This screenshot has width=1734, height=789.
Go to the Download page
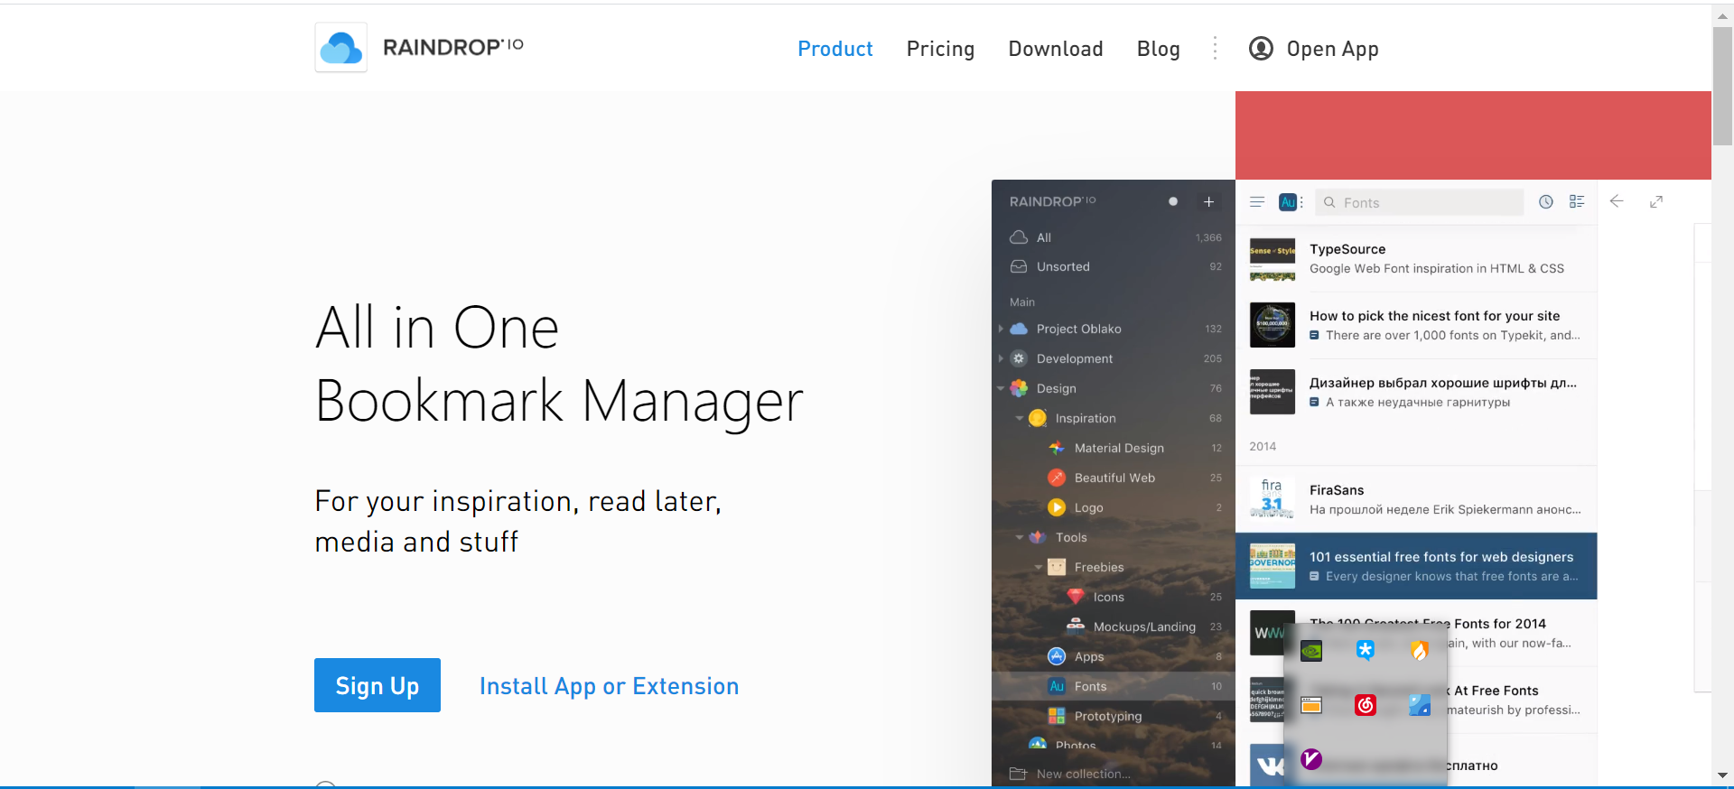tap(1056, 49)
